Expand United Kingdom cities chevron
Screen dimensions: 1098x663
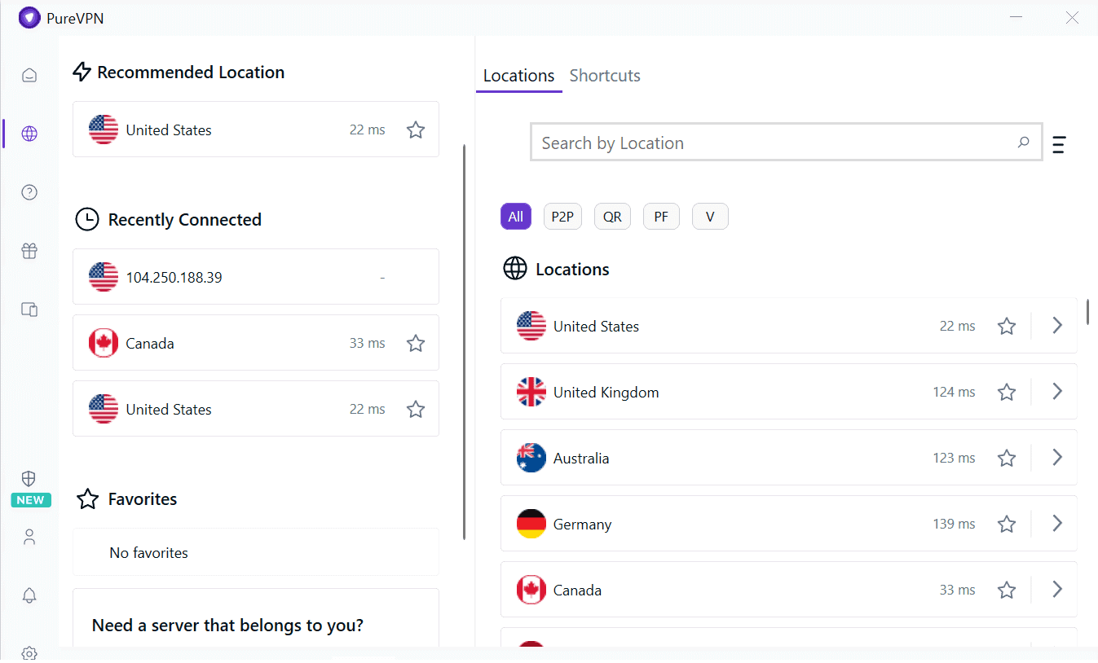[x=1057, y=391]
